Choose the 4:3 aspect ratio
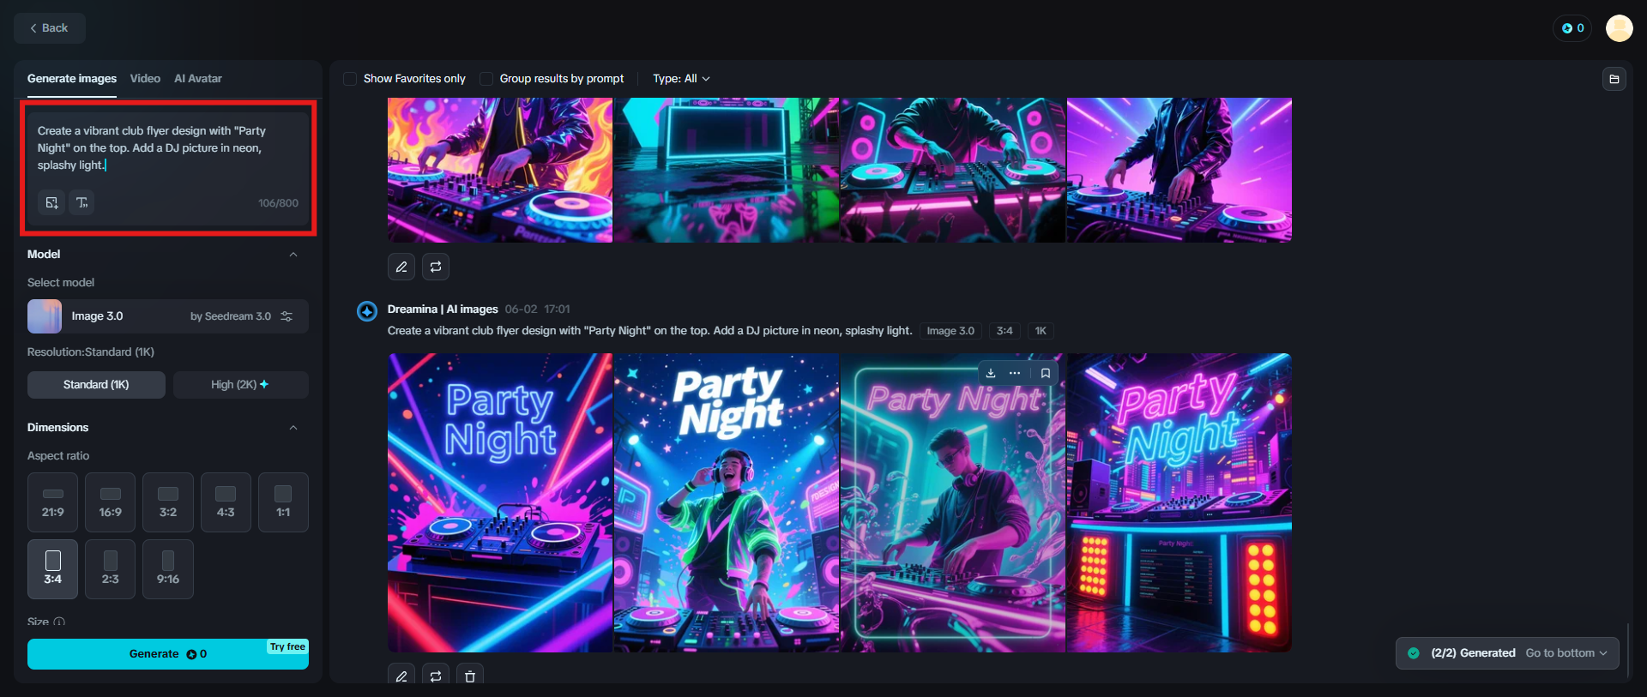Image resolution: width=1647 pixels, height=697 pixels. click(x=226, y=502)
